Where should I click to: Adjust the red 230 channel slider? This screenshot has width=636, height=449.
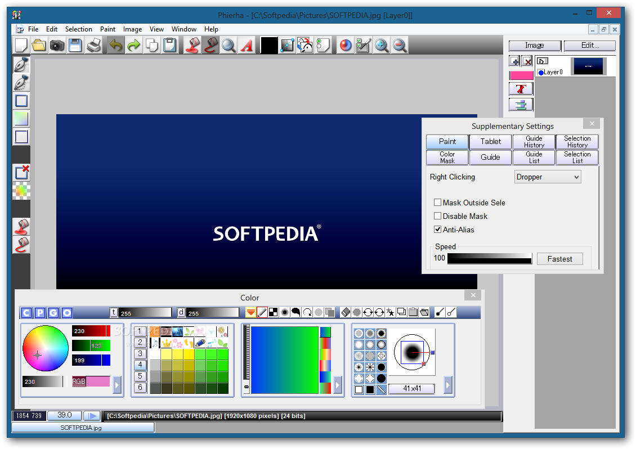(x=91, y=331)
